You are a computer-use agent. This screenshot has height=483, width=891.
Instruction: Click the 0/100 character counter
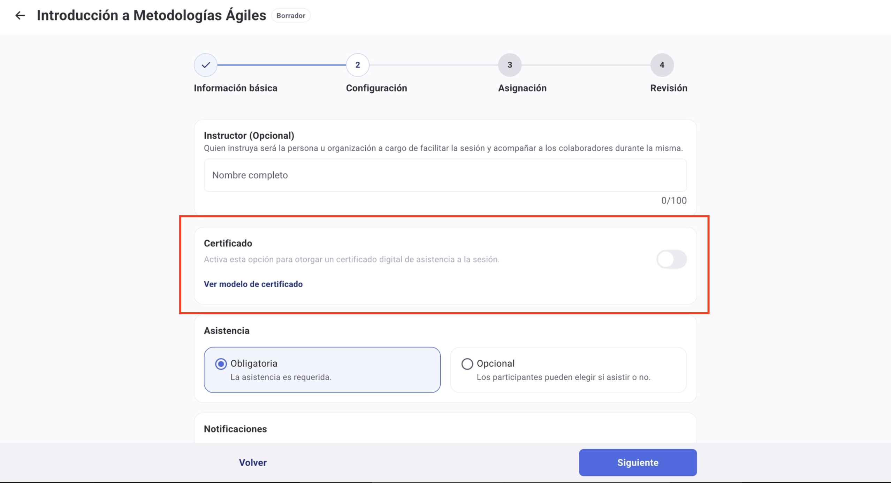673,200
